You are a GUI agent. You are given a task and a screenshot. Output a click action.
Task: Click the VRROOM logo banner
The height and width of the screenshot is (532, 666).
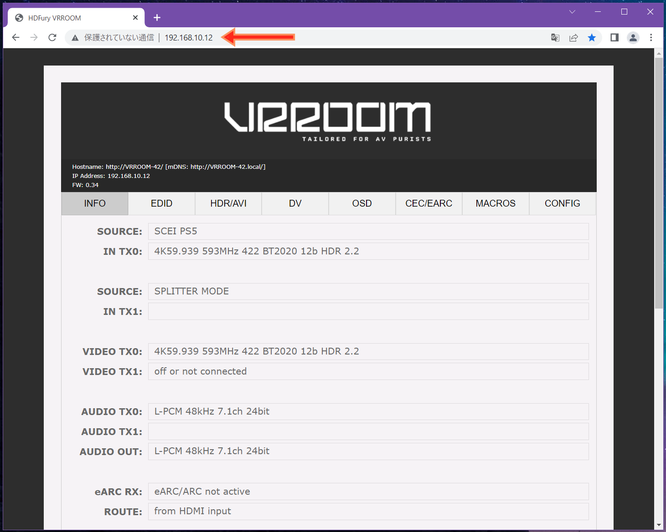click(328, 122)
